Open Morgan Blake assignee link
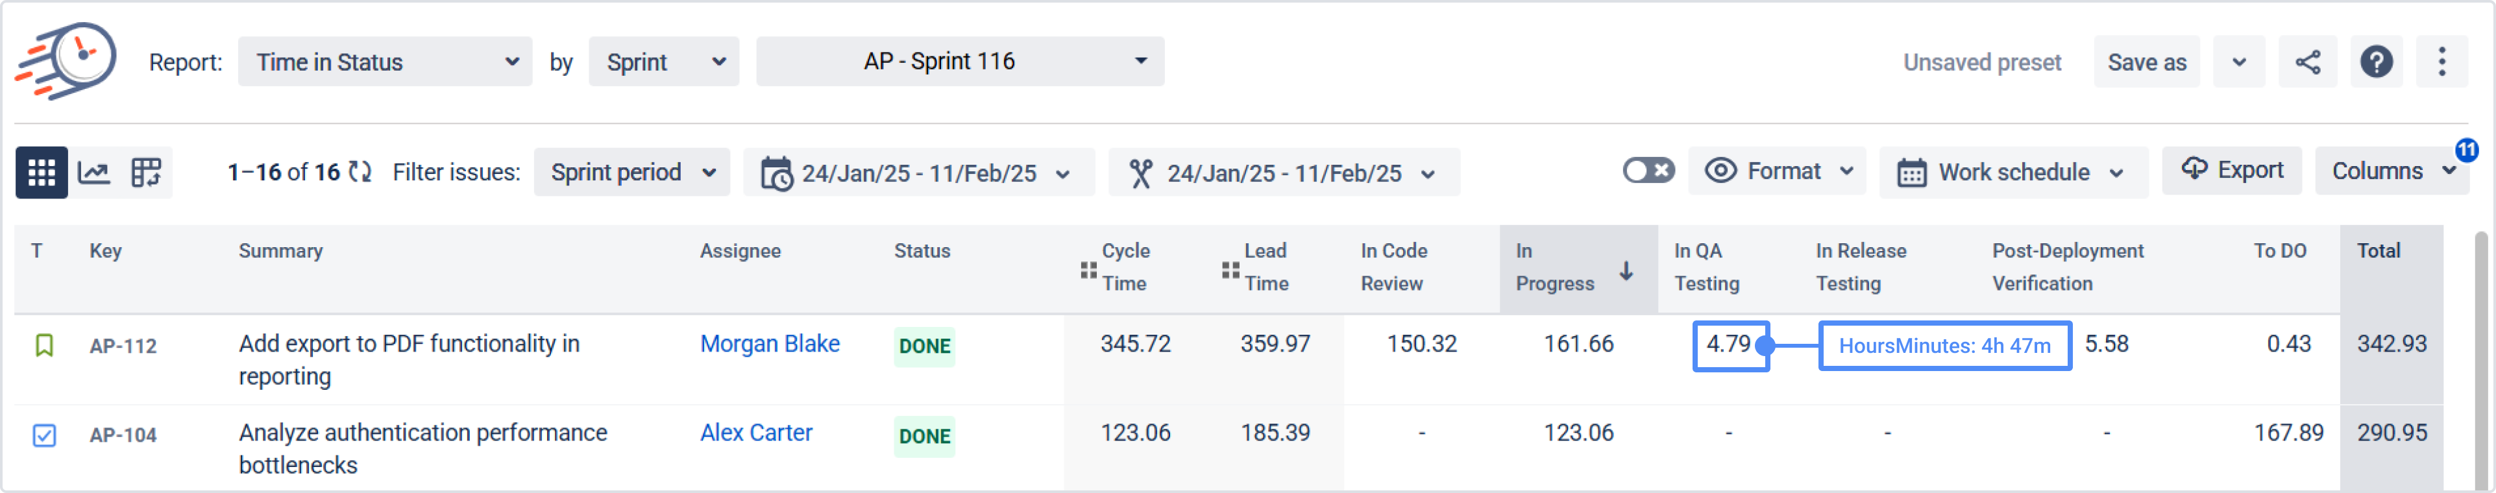The image size is (2496, 493). tap(769, 344)
